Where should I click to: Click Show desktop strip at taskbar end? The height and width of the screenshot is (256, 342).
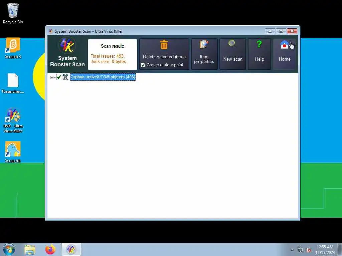(340, 249)
